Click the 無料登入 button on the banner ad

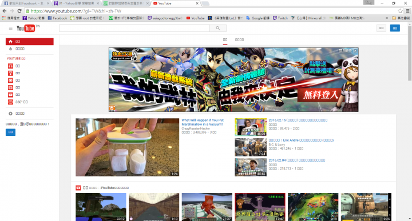[x=320, y=95]
